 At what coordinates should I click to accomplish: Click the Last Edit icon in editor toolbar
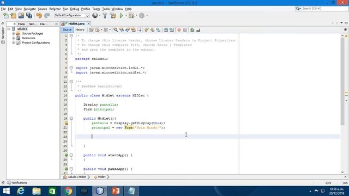91,30
